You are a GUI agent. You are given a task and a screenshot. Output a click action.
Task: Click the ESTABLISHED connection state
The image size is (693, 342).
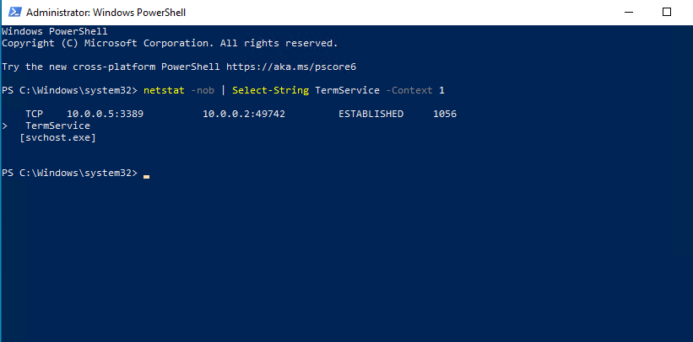point(371,114)
